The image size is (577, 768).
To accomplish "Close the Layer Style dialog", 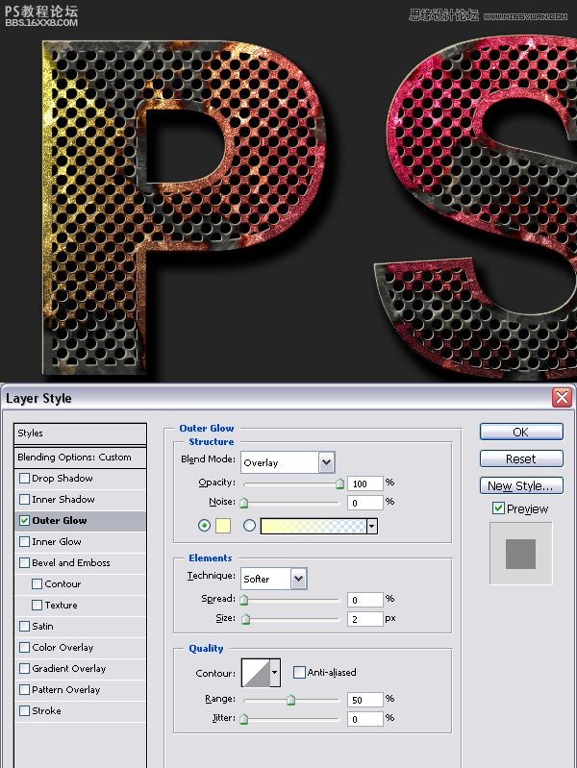I will [562, 397].
